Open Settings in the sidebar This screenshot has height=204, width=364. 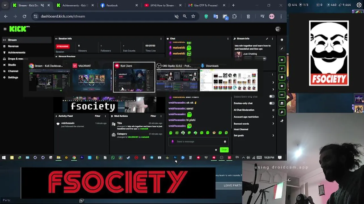click(x=13, y=77)
